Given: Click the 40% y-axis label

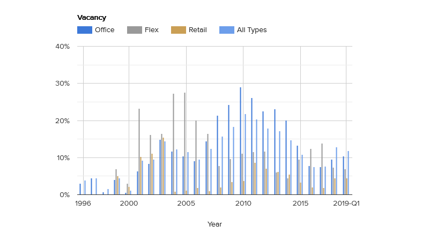Looking at the screenshot, I should [x=62, y=47].
